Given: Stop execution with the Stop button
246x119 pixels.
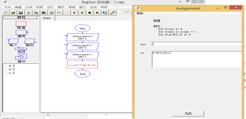Looking at the screenshot, I should 90,12.
